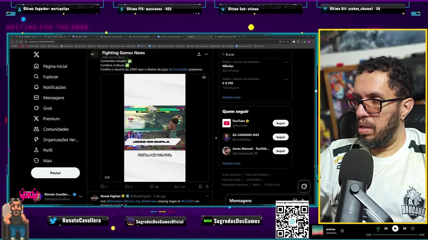Open the Premium menu item
Image resolution: width=428 pixels, height=240 pixels.
[x=47, y=119]
